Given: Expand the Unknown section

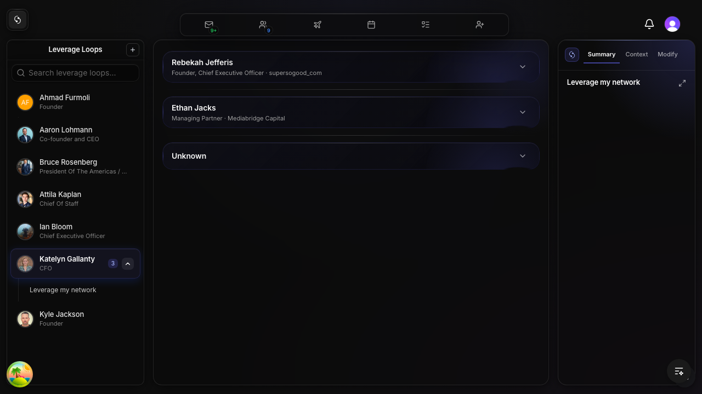Looking at the screenshot, I should (x=522, y=155).
